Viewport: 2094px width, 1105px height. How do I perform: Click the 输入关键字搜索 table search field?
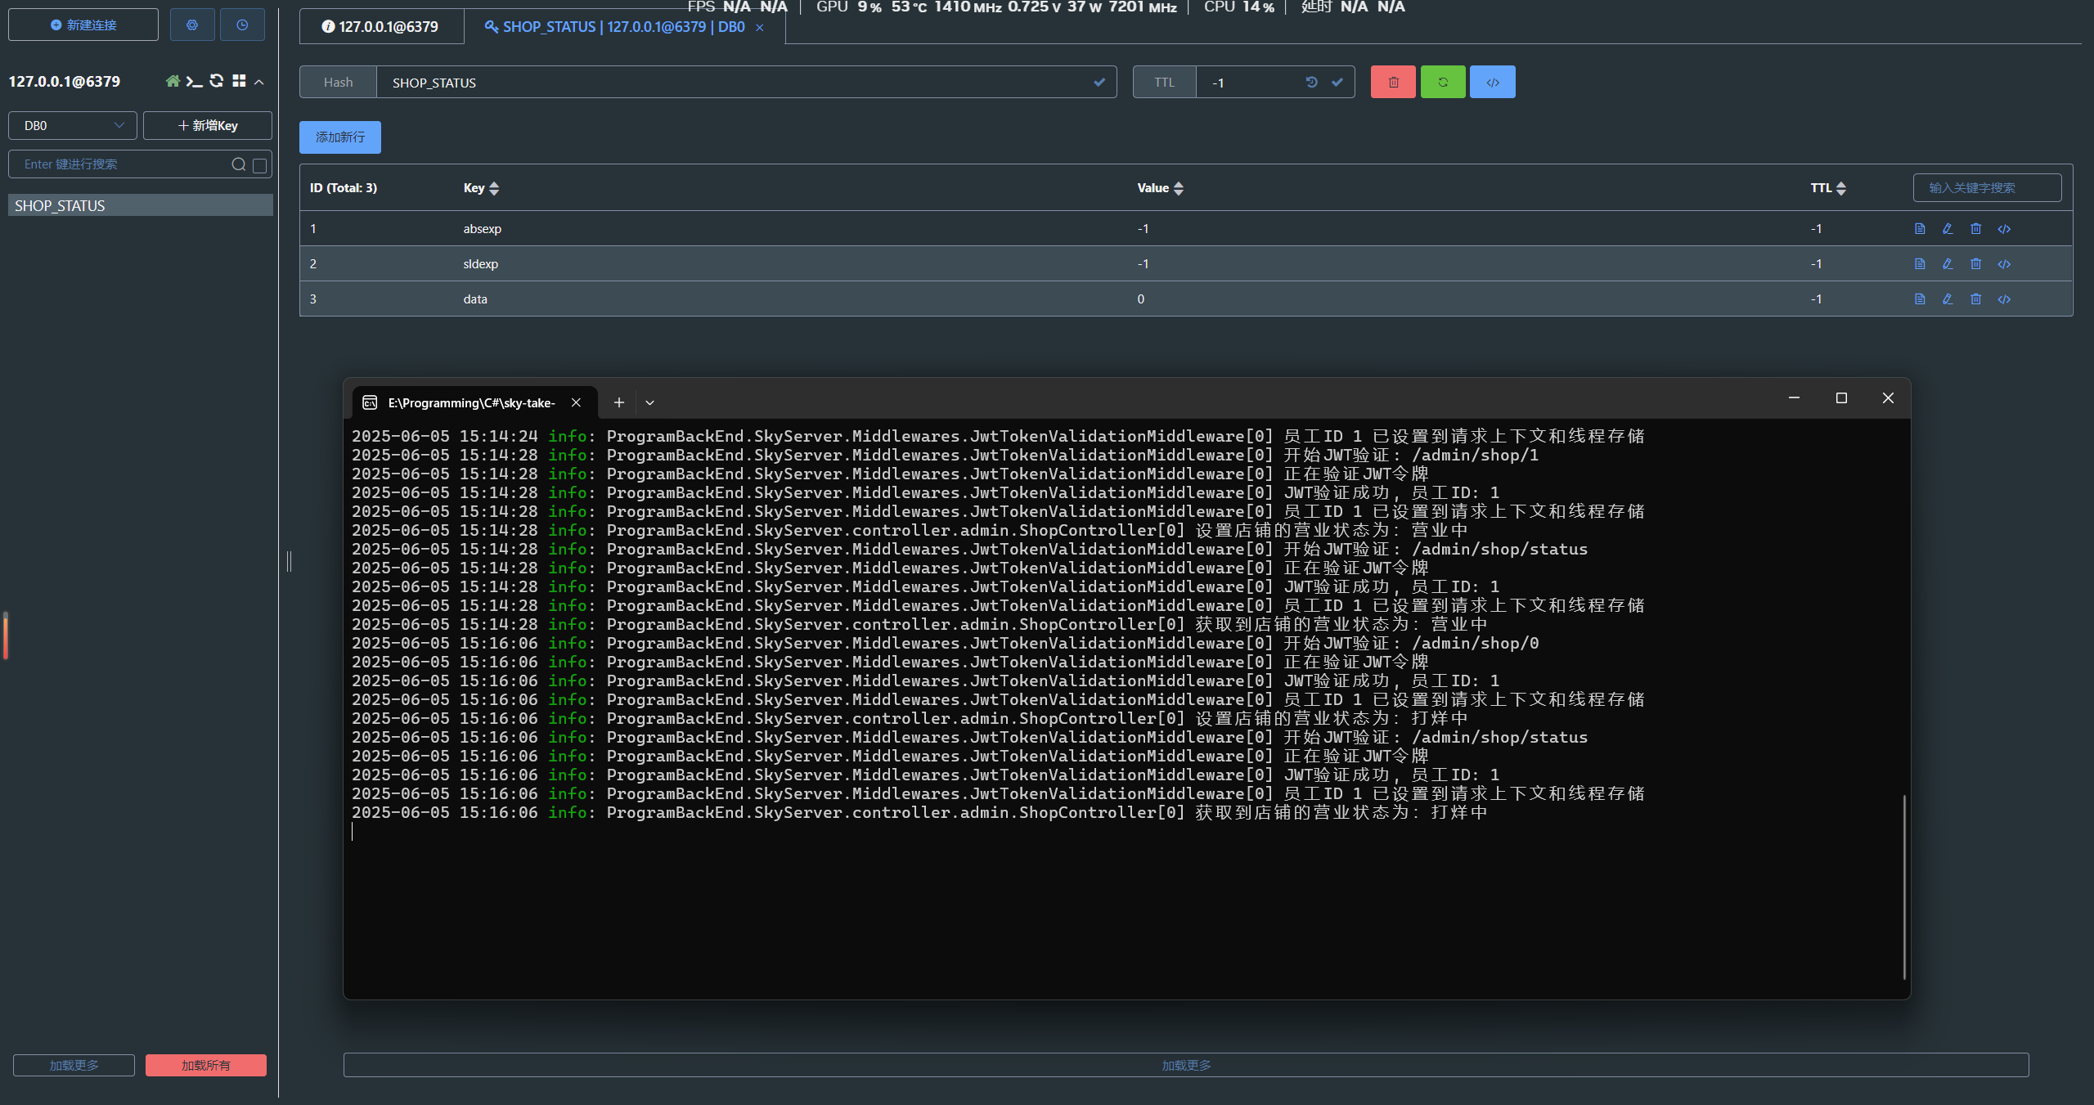pyautogui.click(x=1986, y=188)
